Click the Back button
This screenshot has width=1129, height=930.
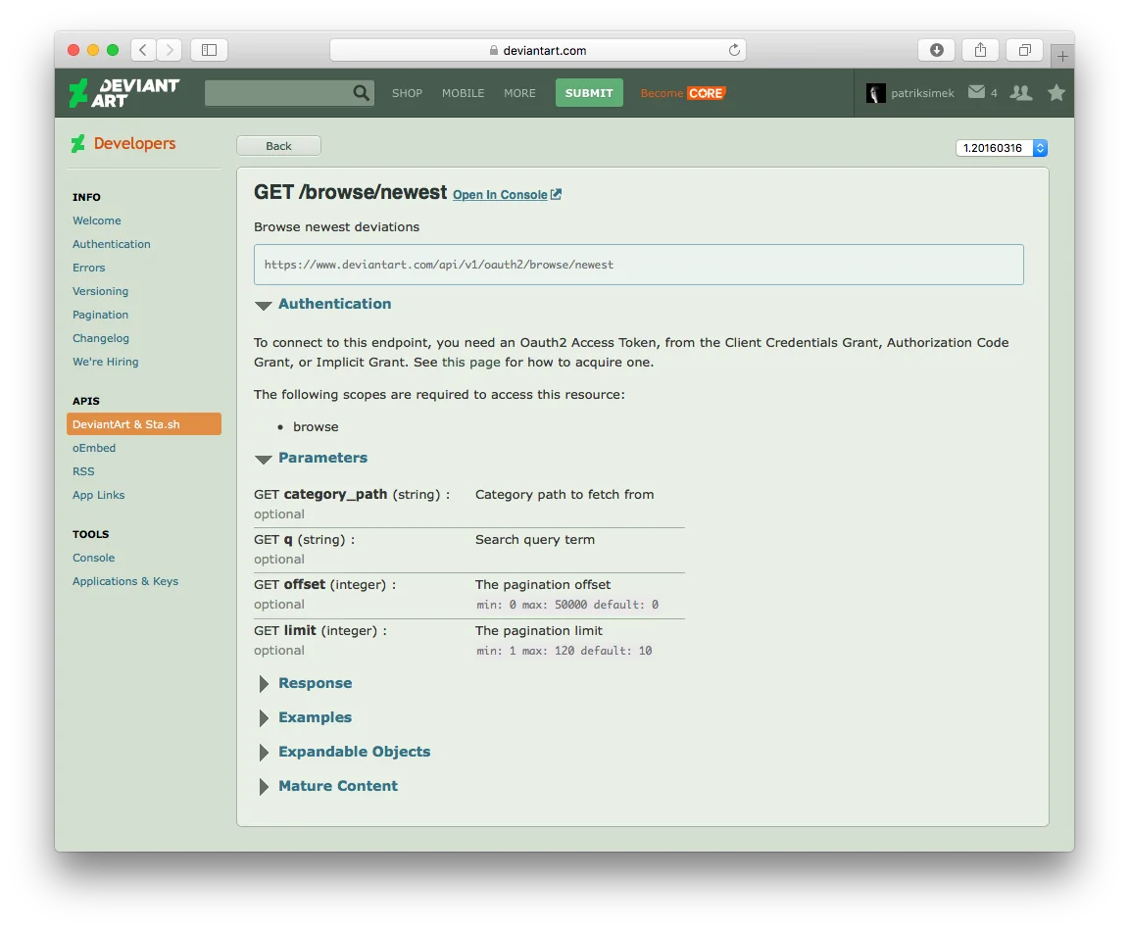click(278, 146)
